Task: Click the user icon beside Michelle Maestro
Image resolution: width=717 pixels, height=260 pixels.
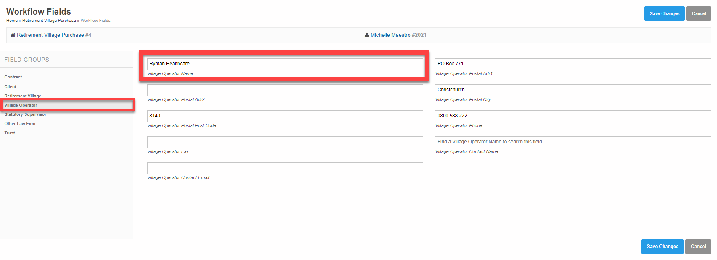Action: pos(367,35)
